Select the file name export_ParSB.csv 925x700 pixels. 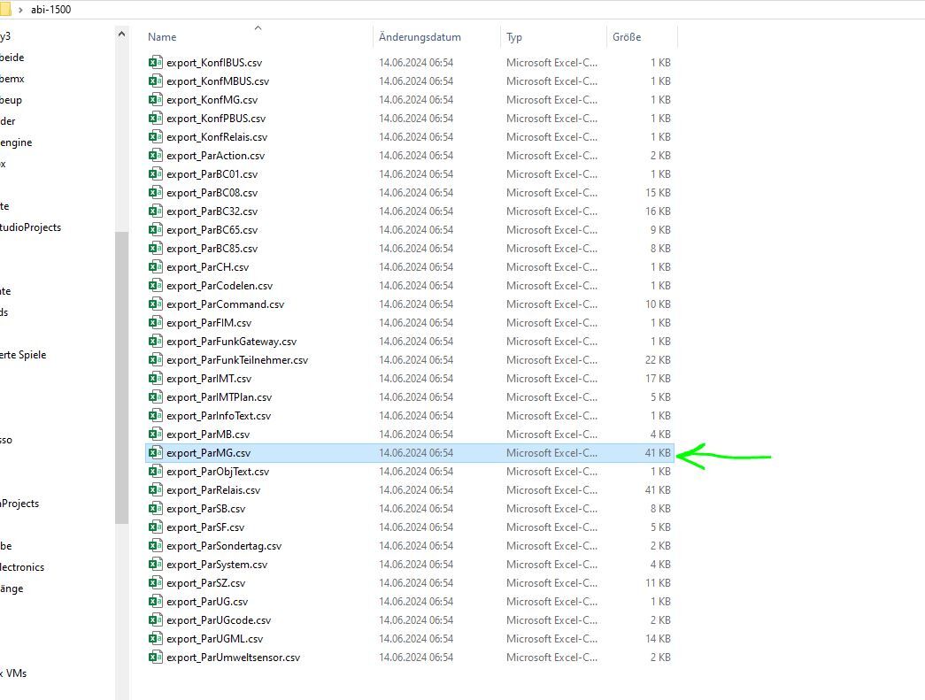[x=206, y=508]
